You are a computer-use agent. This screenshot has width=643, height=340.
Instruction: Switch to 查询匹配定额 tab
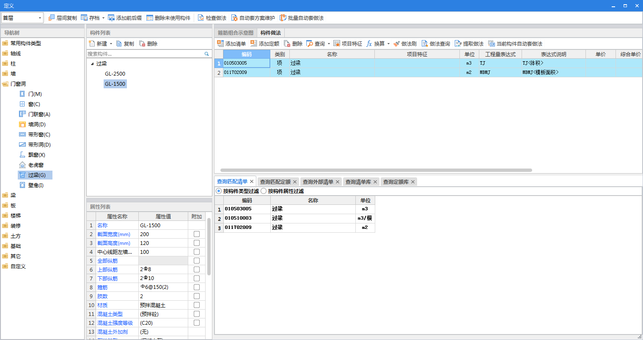point(275,182)
